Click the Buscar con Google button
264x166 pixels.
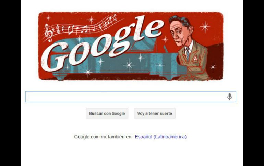[x=107, y=113]
